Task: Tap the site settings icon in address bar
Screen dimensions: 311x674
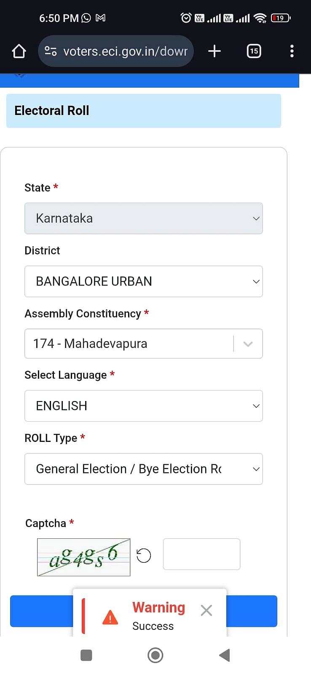Action: (x=51, y=51)
